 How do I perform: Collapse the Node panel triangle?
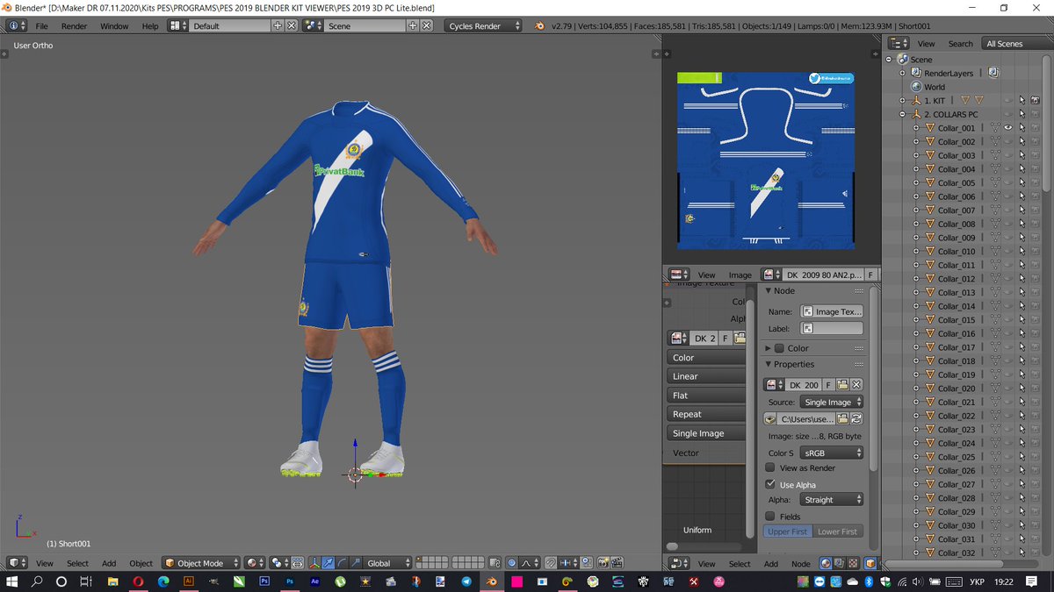pos(769,291)
